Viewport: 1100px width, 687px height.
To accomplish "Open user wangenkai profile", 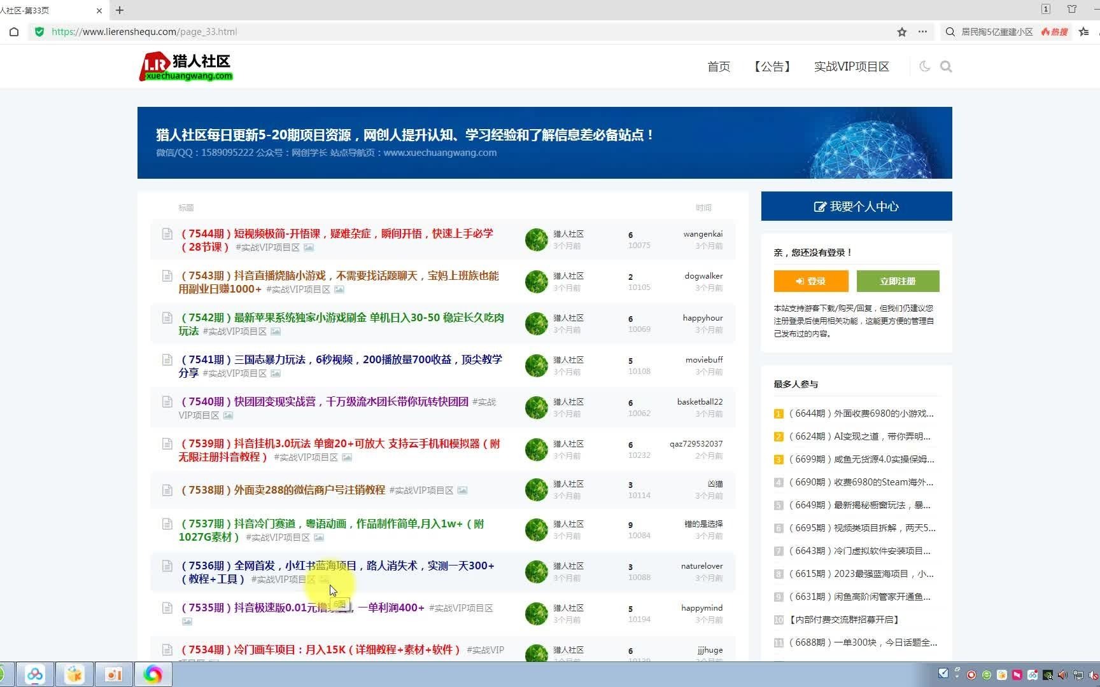I will (703, 234).
